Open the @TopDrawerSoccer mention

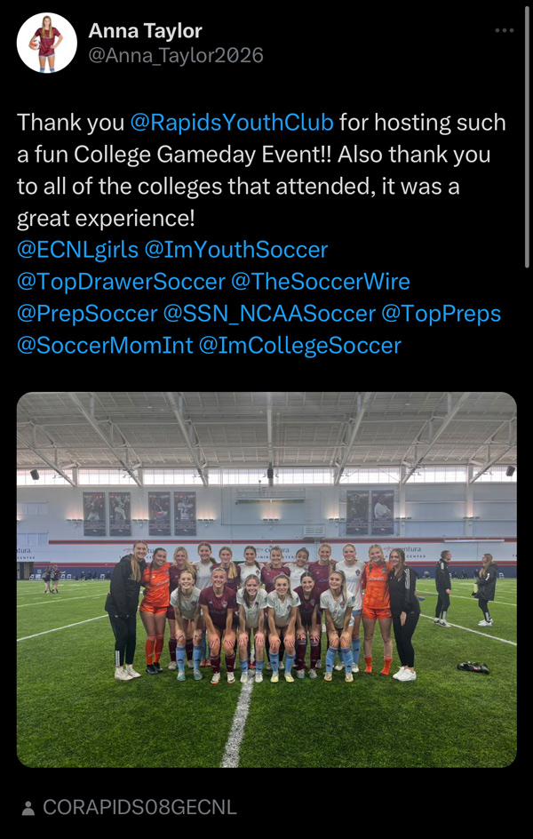point(122,282)
